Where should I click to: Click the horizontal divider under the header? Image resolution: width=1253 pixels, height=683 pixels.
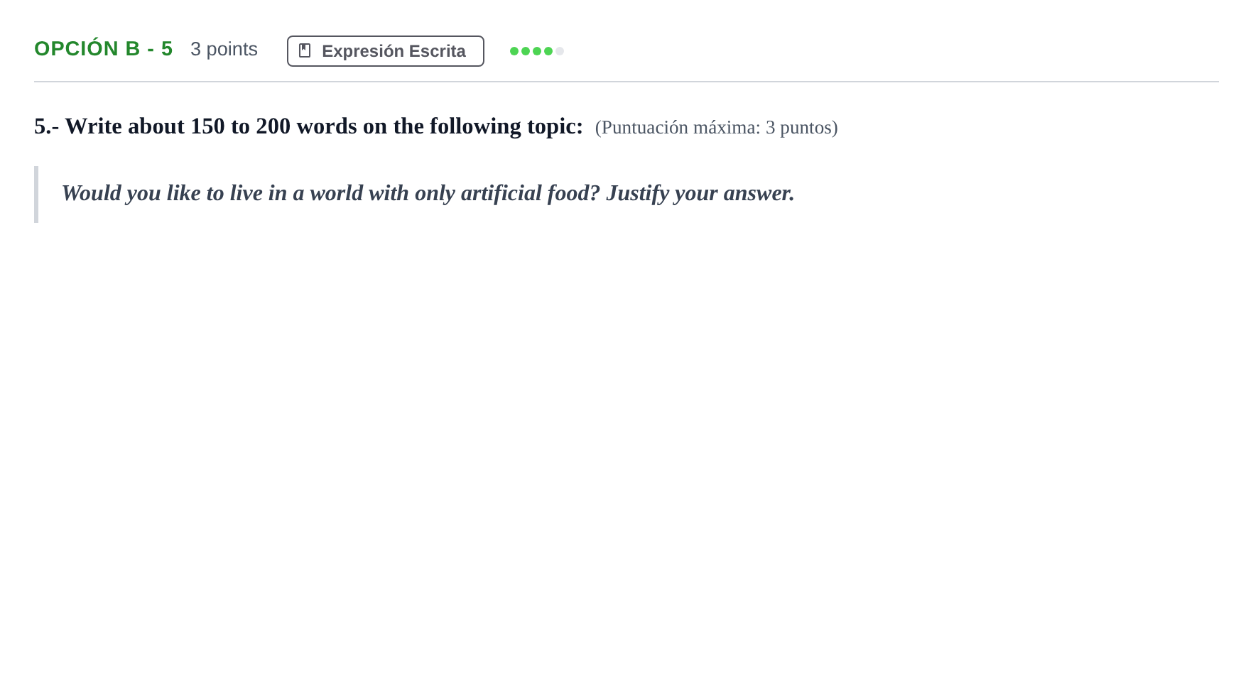(x=626, y=82)
